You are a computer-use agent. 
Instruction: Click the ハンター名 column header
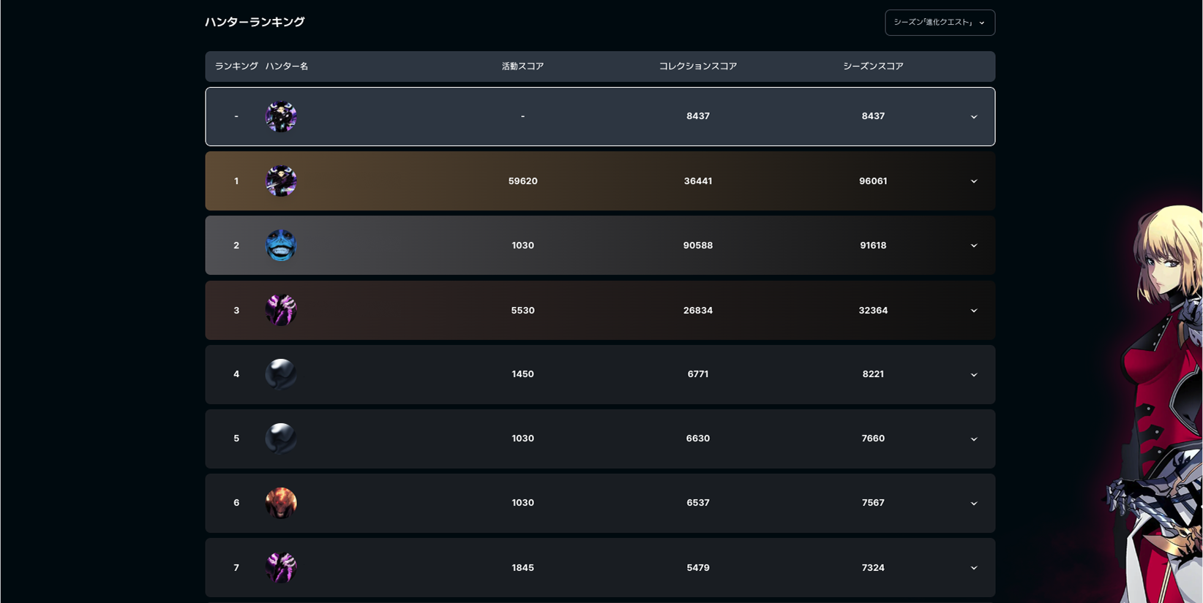pos(287,67)
